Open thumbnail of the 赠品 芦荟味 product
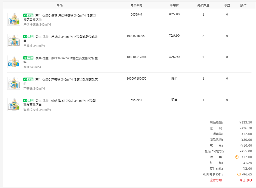The width and height of the screenshot is (256, 188). tap(14, 83)
